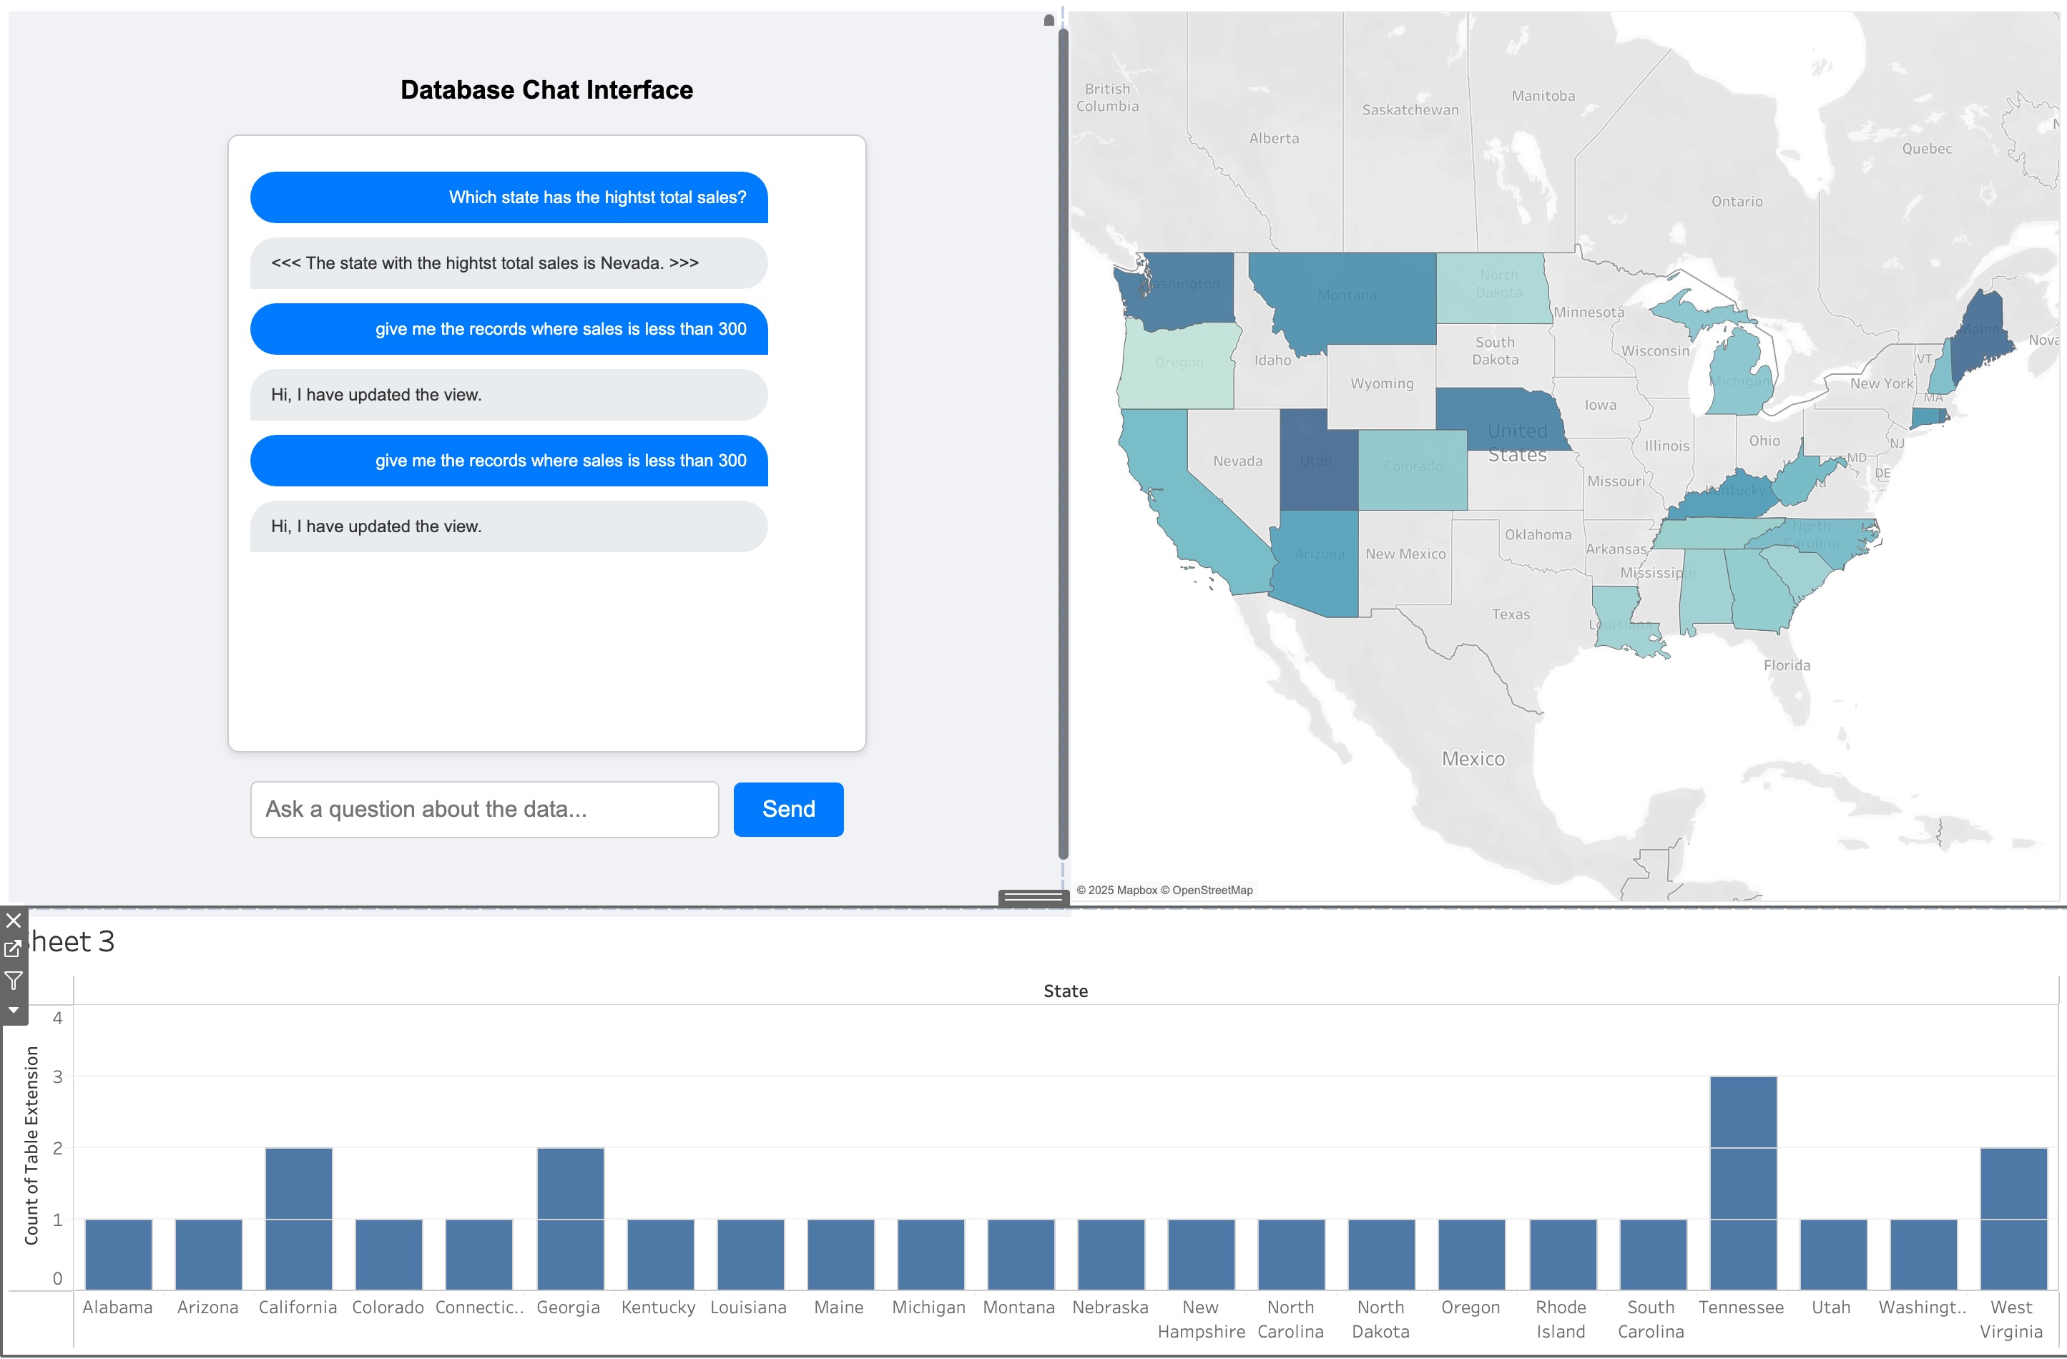Image resolution: width=2067 pixels, height=1359 pixels.
Task: Click the Nevada answer chat bubble
Action: [509, 263]
